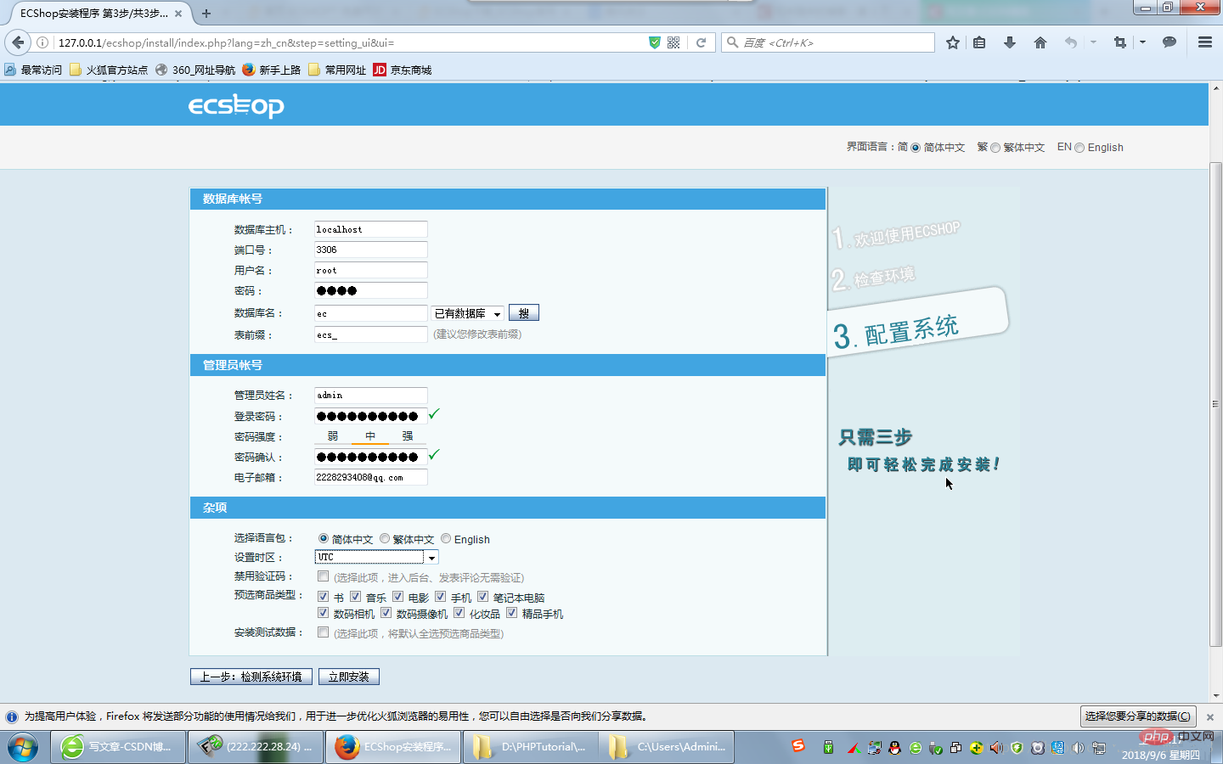Open the downloads arrow icon
Screen dimensions: 1223x764
click(1010, 42)
